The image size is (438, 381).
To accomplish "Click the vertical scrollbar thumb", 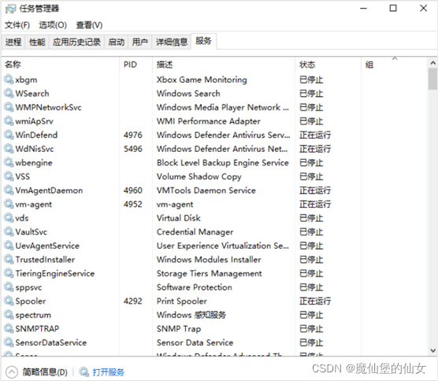I will pyautogui.click(x=432, y=79).
